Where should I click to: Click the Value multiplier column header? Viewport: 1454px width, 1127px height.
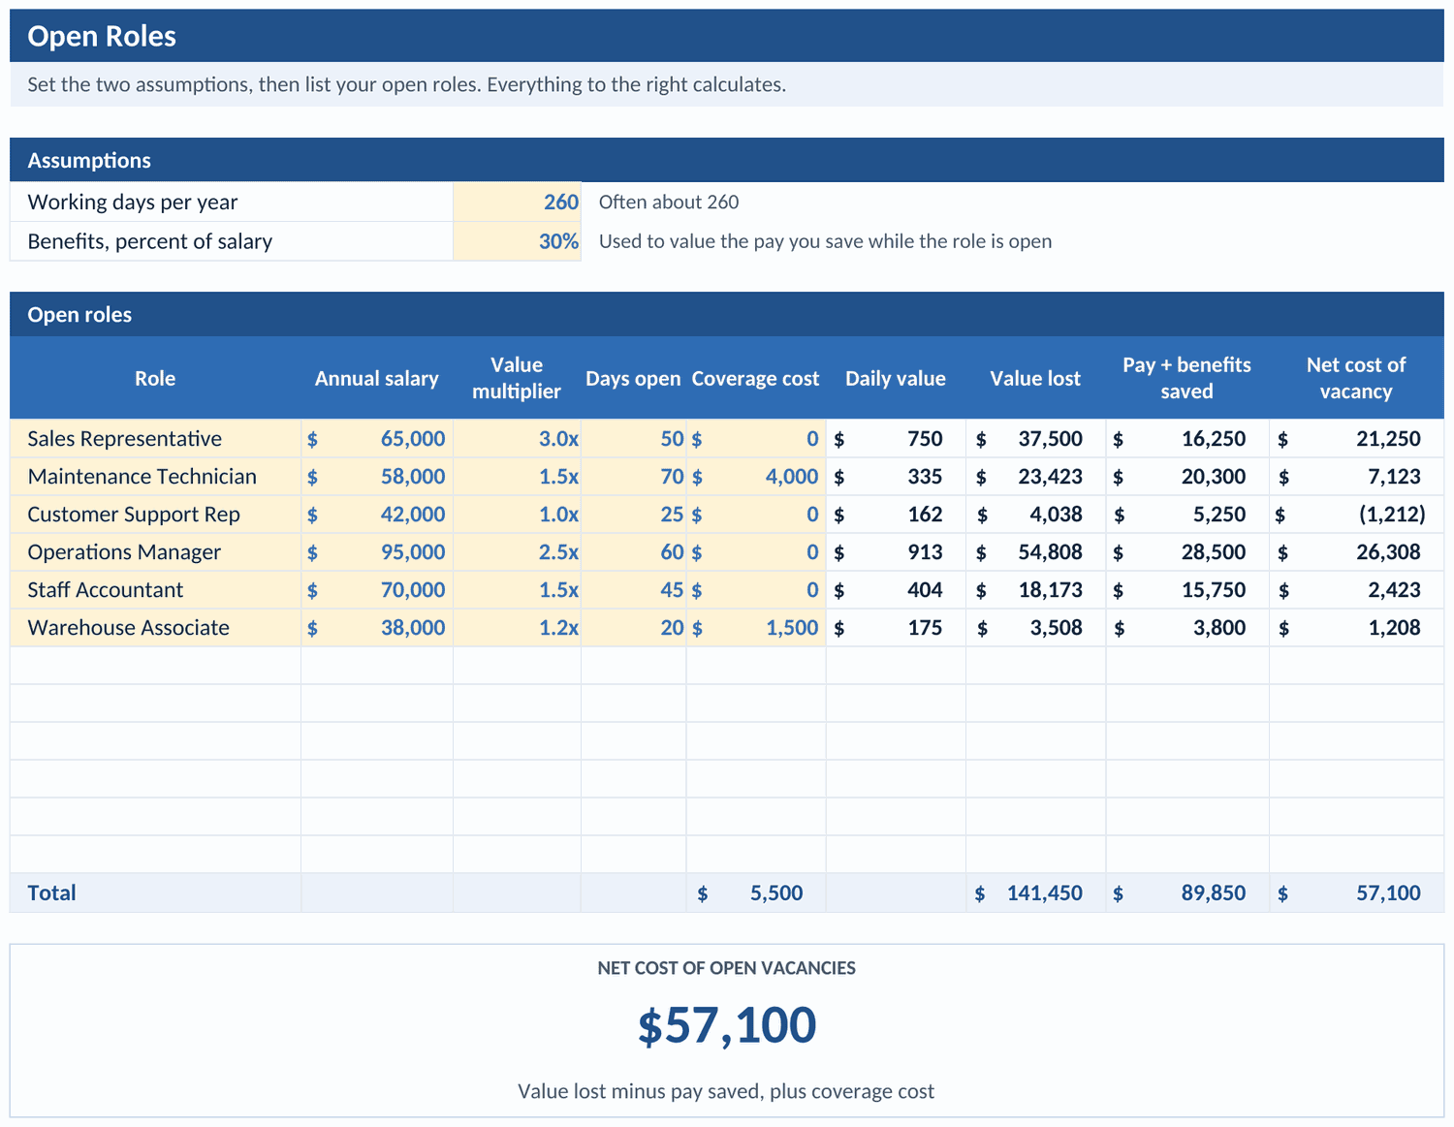point(517,378)
